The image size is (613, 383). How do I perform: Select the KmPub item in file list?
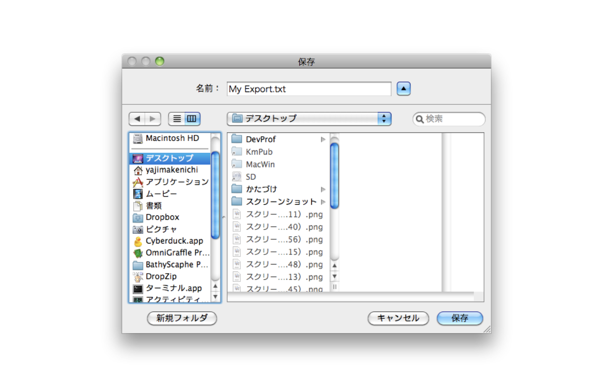pyautogui.click(x=259, y=152)
